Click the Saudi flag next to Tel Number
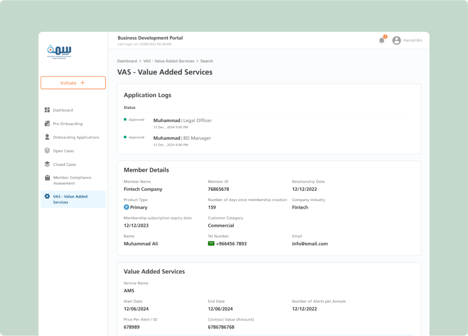Viewport: 468px width, 336px height. (211, 244)
